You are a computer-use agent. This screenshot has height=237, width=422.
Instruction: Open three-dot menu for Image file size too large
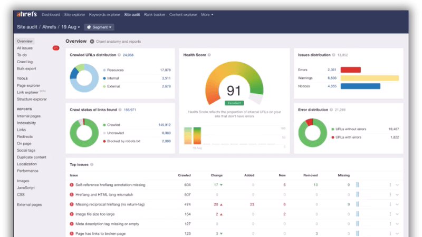390,214
